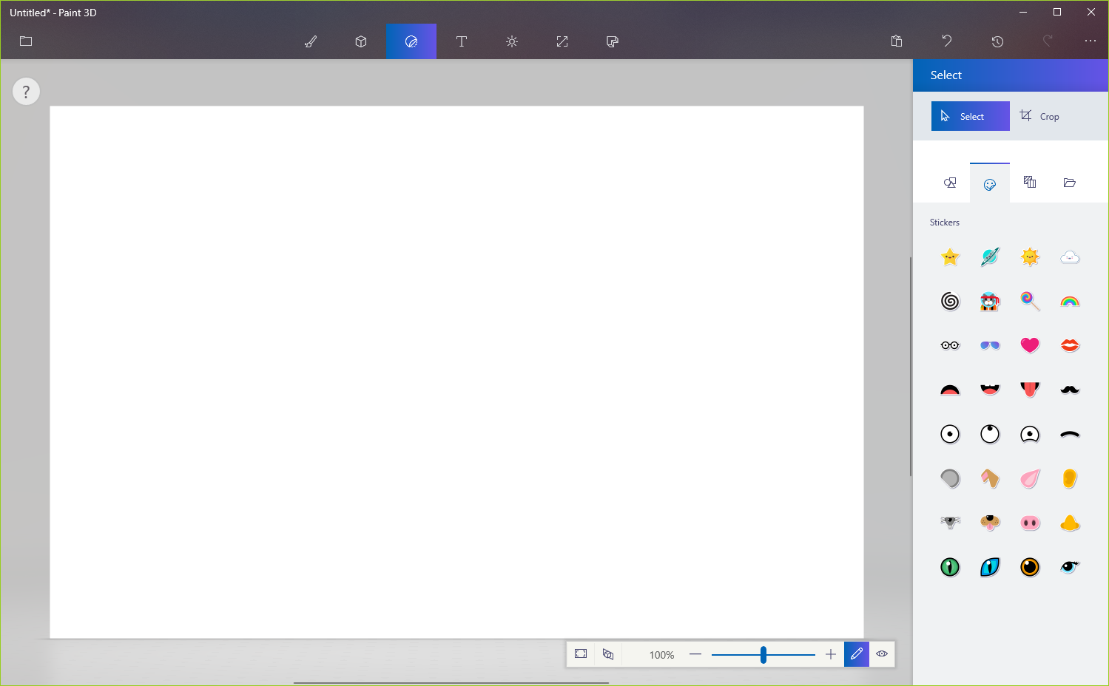Open the folder Menu button at top left
1109x686 pixels.
26,41
